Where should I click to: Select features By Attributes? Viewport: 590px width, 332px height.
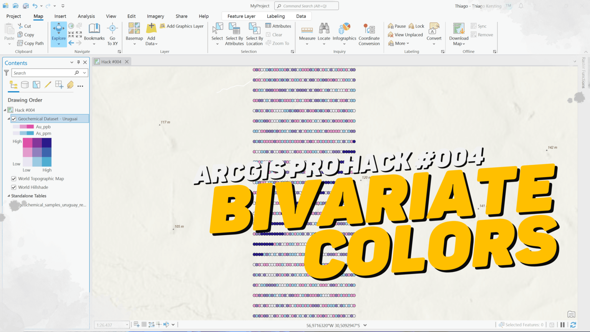click(234, 34)
